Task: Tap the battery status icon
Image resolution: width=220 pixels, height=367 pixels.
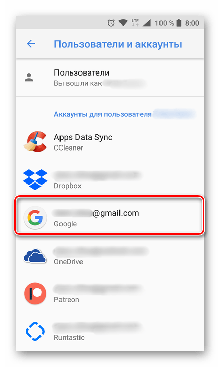Action: [179, 23]
